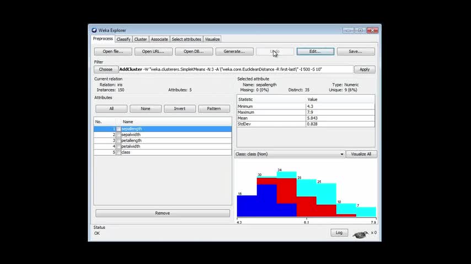Tick the sepallength attribute checkbox
The width and height of the screenshot is (471, 264).
click(x=119, y=129)
